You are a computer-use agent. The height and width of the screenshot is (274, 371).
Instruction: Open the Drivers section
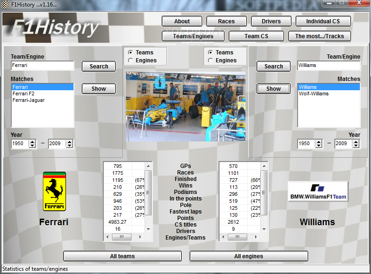tap(271, 21)
